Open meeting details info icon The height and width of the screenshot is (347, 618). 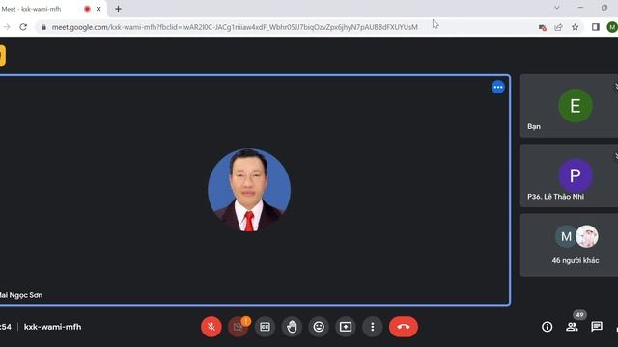pyautogui.click(x=548, y=327)
